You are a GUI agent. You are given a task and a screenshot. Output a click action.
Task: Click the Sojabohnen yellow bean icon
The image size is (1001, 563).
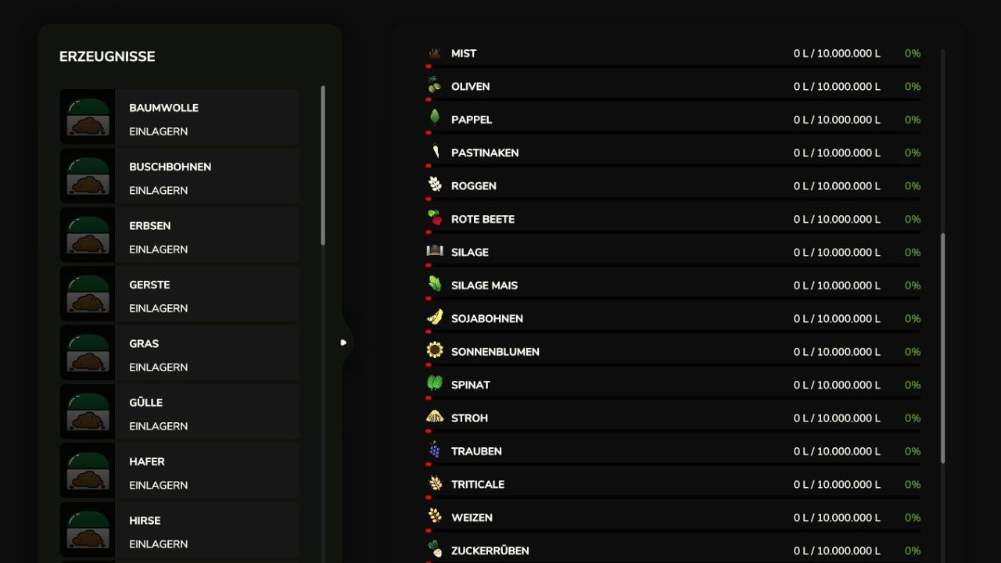point(435,317)
